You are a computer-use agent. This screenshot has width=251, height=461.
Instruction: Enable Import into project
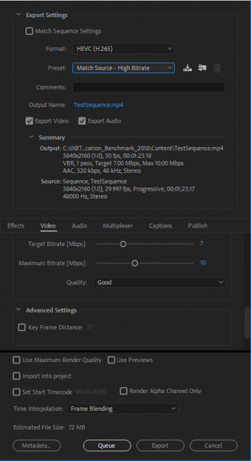(16, 376)
